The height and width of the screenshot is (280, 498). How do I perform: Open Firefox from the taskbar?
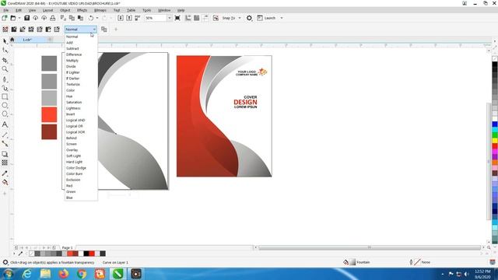(x=64, y=274)
